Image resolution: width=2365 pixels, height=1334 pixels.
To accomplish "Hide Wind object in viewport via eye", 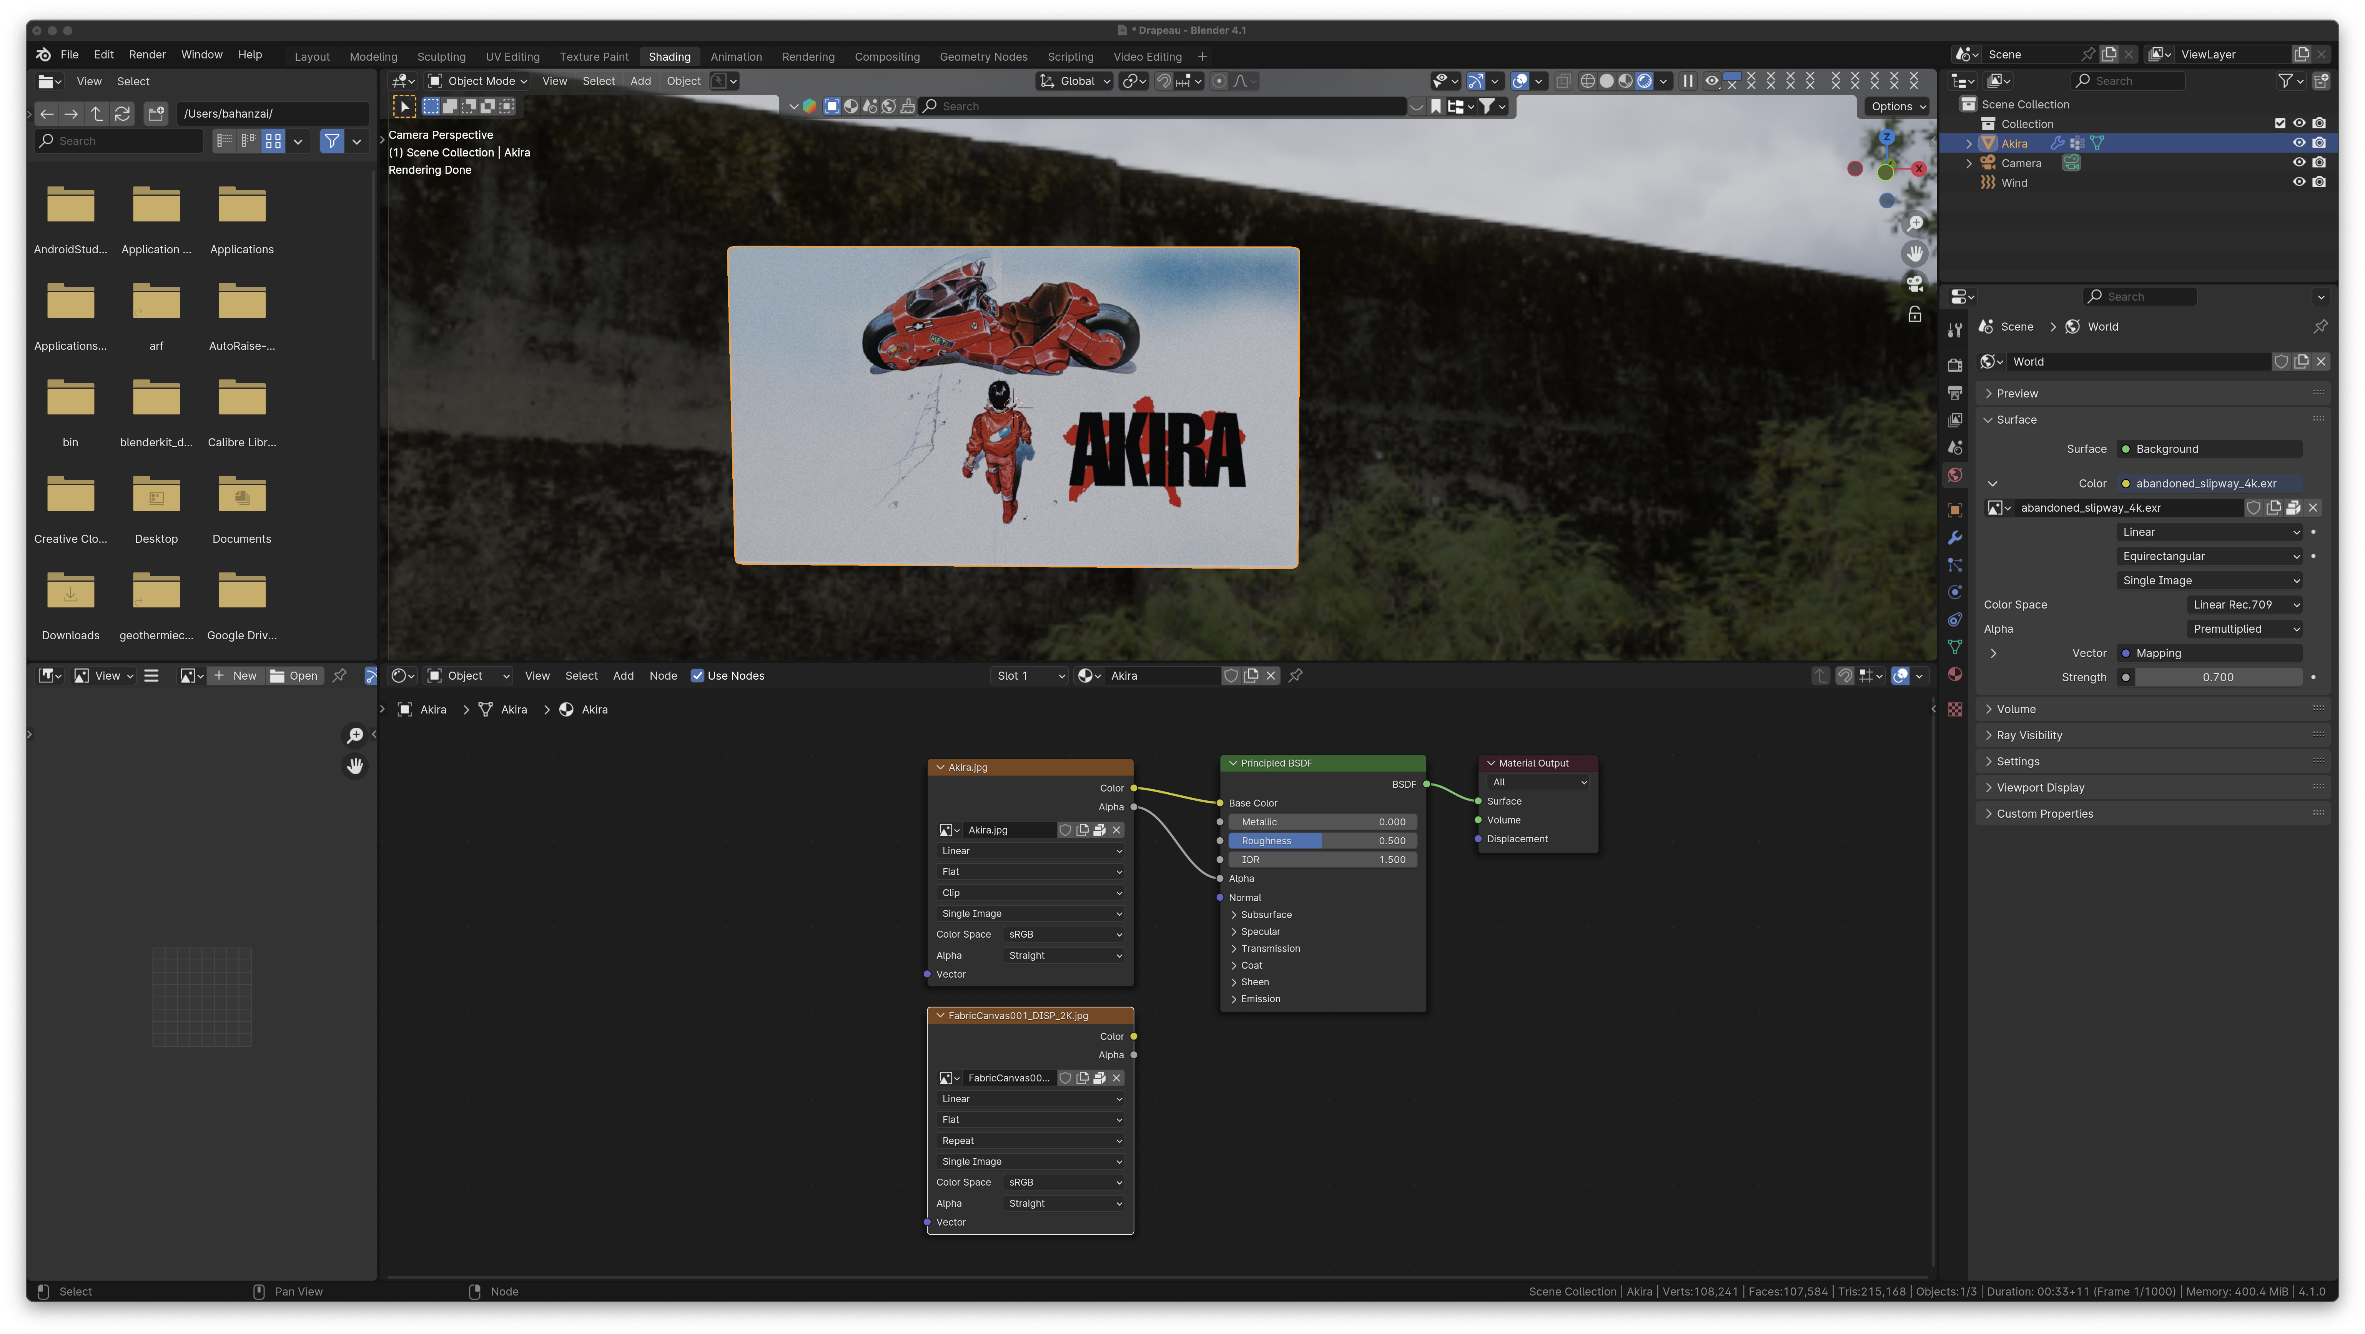I will [x=2299, y=182].
